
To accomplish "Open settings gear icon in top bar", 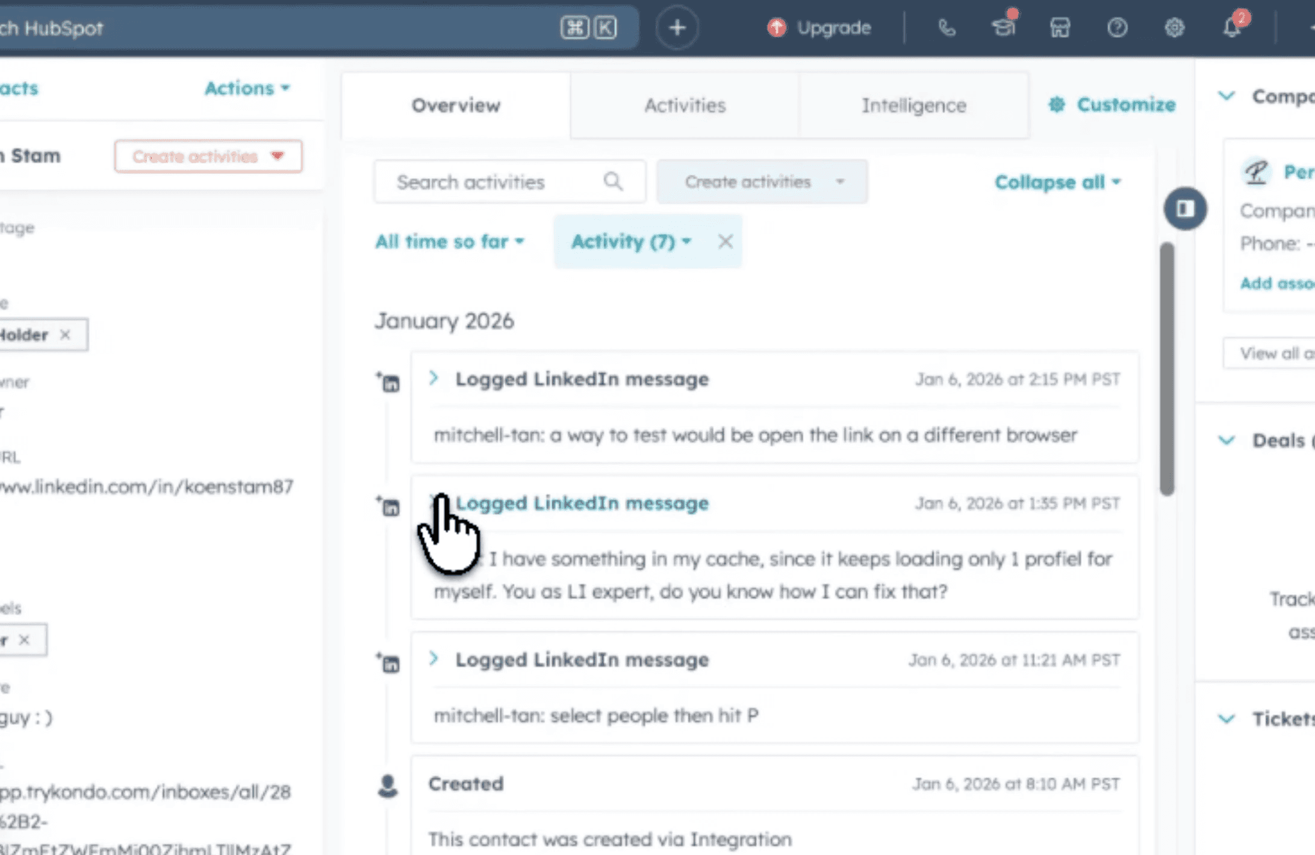I will coord(1174,28).
